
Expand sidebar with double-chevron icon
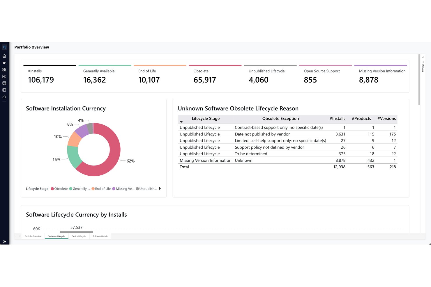pos(4,242)
